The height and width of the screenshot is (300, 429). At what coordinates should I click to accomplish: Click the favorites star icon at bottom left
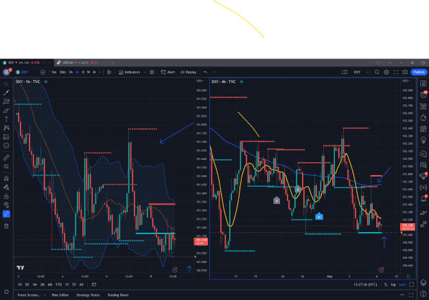coord(6,292)
